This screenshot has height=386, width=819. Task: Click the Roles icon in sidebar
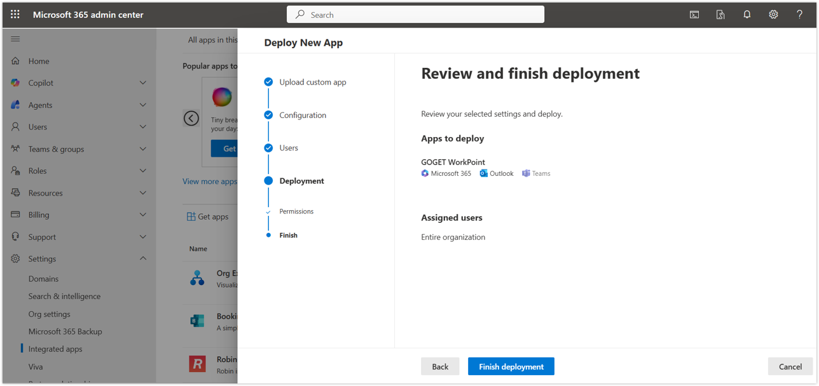pyautogui.click(x=15, y=171)
